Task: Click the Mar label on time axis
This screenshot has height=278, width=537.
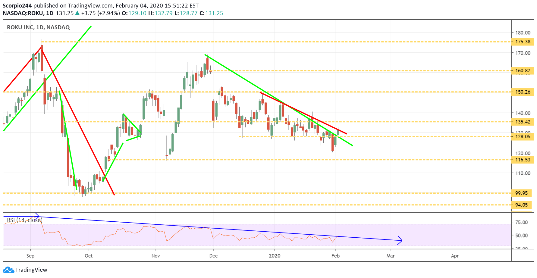Action: pos(391,256)
